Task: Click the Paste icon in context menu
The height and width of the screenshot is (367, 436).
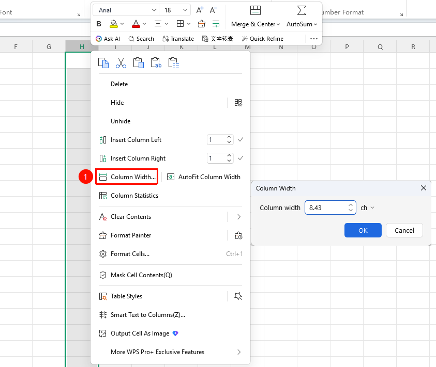Action: (x=139, y=63)
